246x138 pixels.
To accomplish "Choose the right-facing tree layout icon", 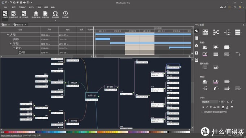I will pos(227,32).
